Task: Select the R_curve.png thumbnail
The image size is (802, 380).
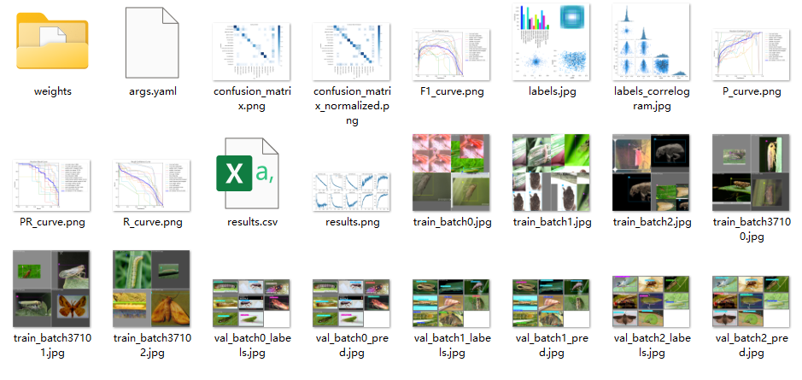Action: [151, 185]
